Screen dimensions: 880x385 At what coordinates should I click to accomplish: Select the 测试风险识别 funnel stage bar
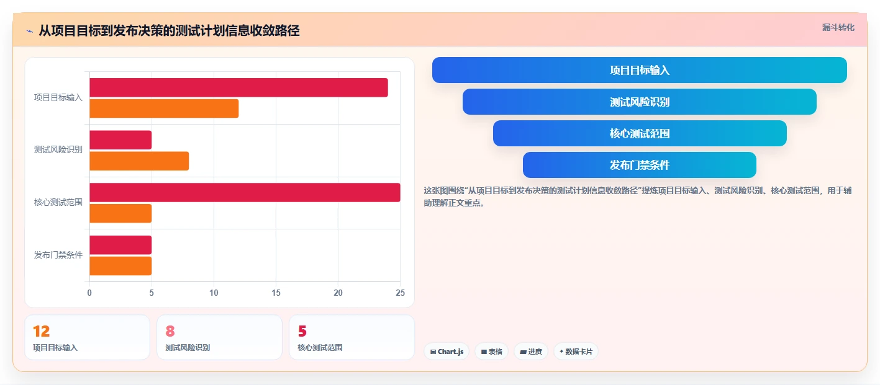pos(639,102)
